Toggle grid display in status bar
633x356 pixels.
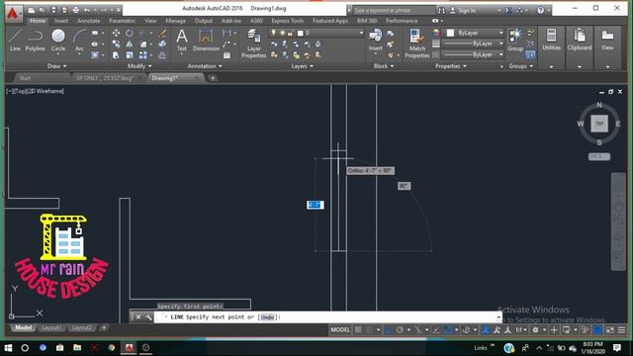[x=358, y=330]
